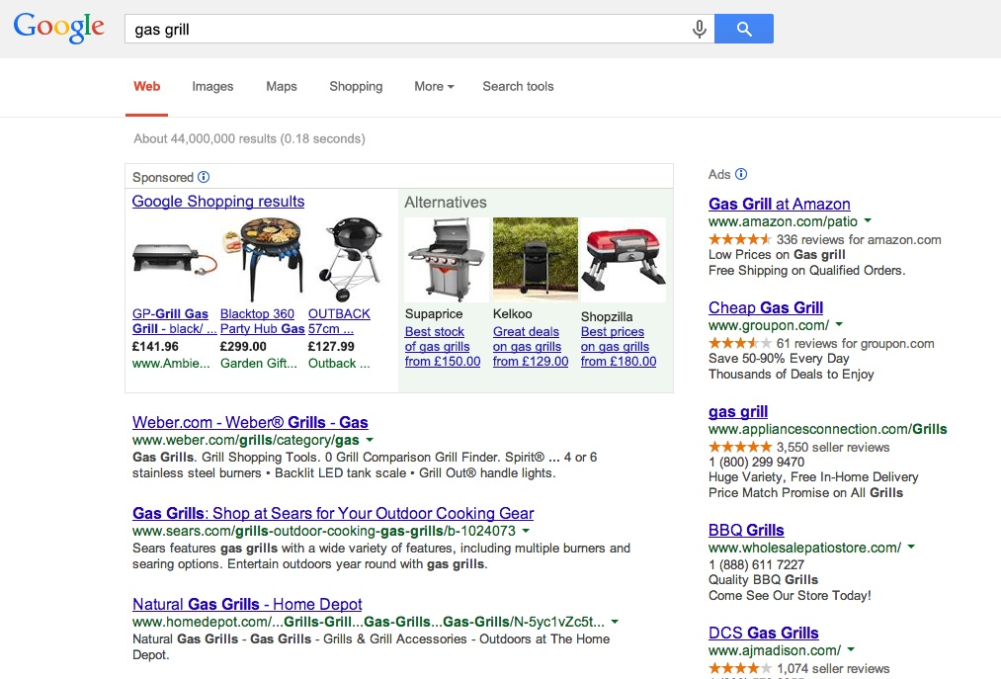Expand the More search menu

click(434, 87)
